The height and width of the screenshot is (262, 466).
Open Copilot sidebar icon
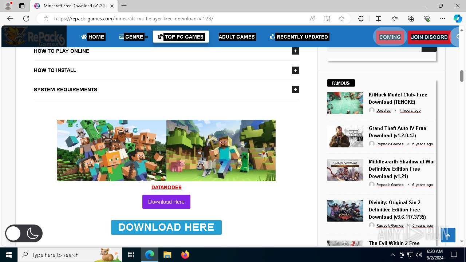(x=458, y=19)
